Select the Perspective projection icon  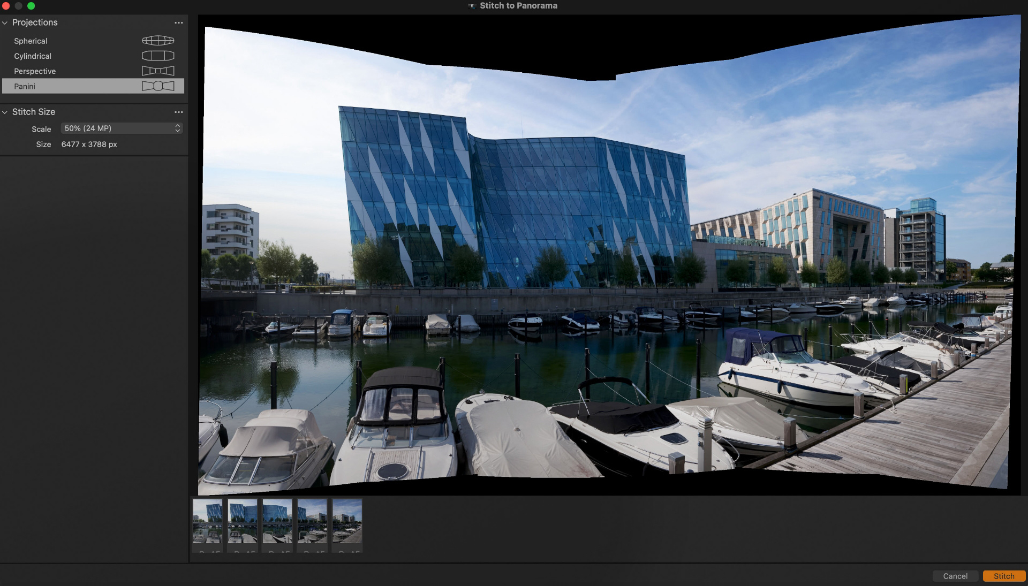click(157, 70)
